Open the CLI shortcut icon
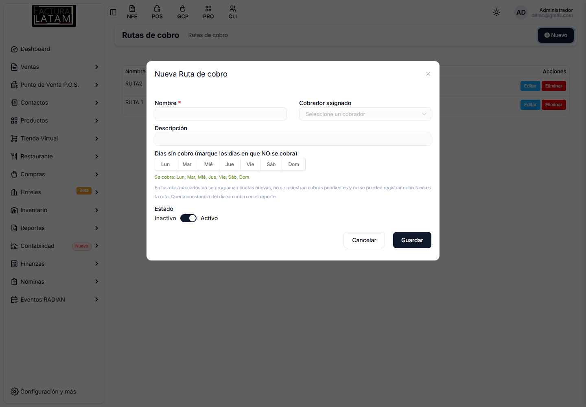 pos(232,12)
